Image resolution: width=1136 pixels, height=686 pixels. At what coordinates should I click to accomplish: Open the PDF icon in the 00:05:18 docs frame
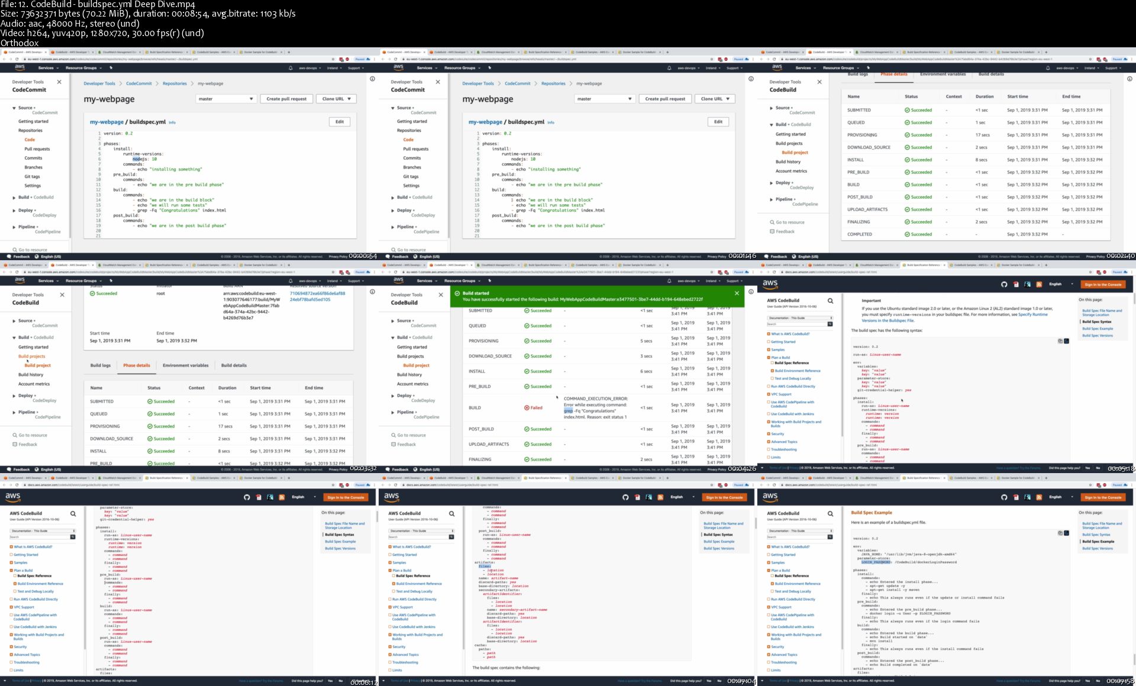pos(1016,284)
